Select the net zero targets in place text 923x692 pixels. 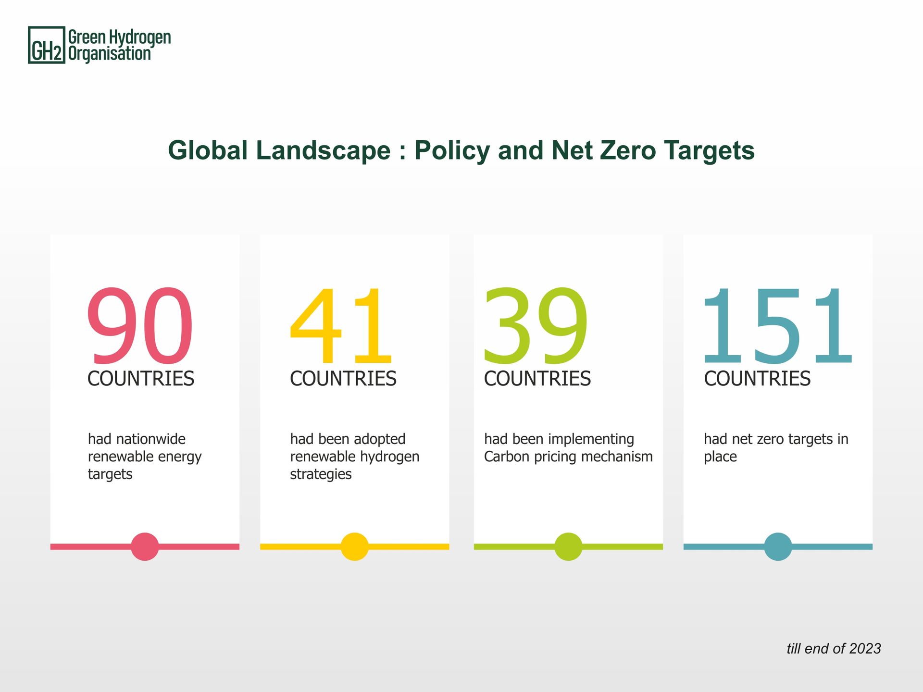pos(776,448)
